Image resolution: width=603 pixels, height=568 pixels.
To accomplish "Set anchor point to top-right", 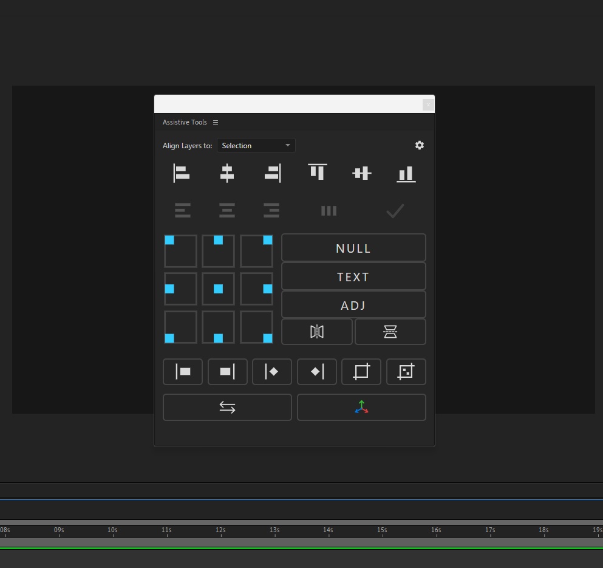I will click(x=256, y=251).
